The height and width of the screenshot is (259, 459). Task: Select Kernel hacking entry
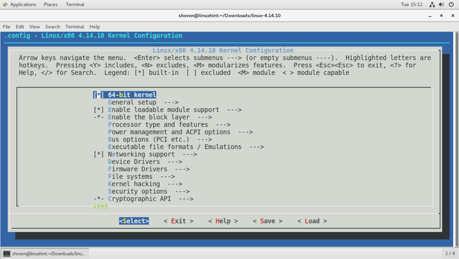pyautogui.click(x=134, y=184)
